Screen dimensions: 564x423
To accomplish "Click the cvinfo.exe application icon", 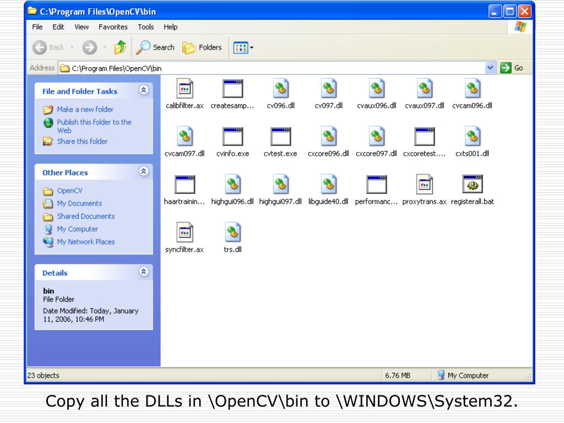I will 232,137.
